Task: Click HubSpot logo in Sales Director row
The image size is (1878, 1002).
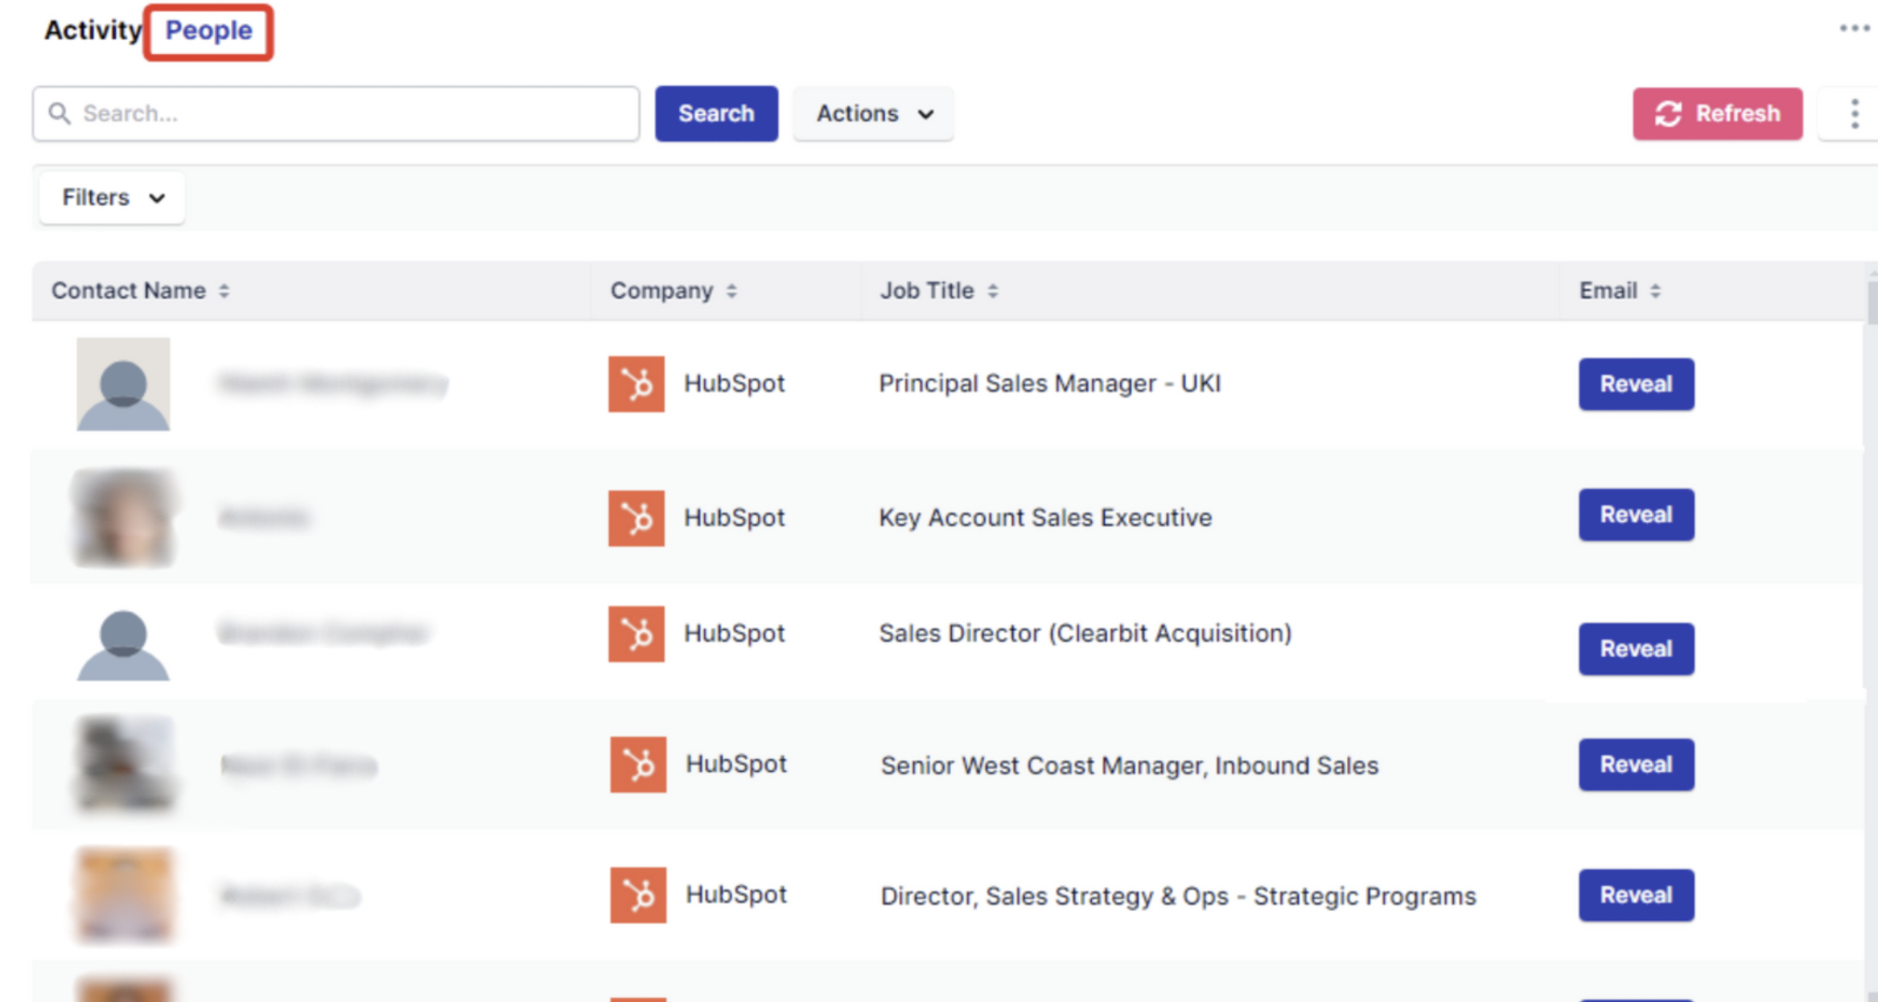Action: (636, 634)
